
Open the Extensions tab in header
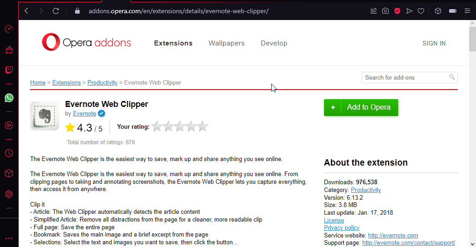click(173, 43)
